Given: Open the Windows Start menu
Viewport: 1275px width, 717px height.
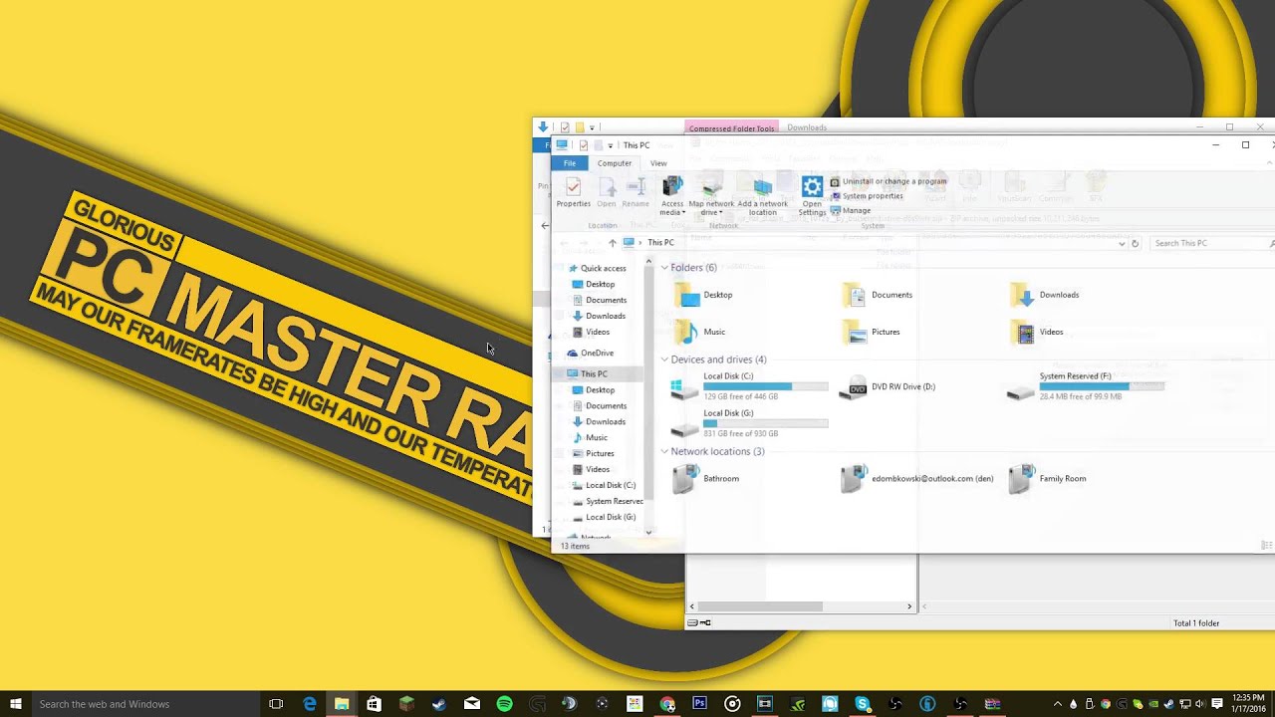Looking at the screenshot, I should point(16,704).
